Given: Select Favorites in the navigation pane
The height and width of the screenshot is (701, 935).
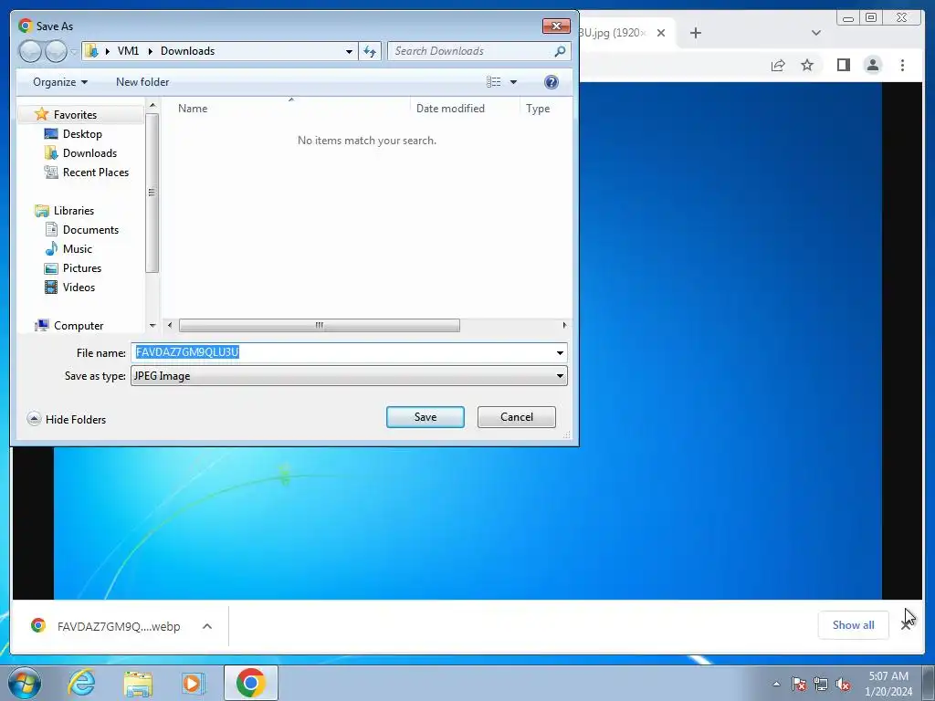Looking at the screenshot, I should (x=75, y=114).
